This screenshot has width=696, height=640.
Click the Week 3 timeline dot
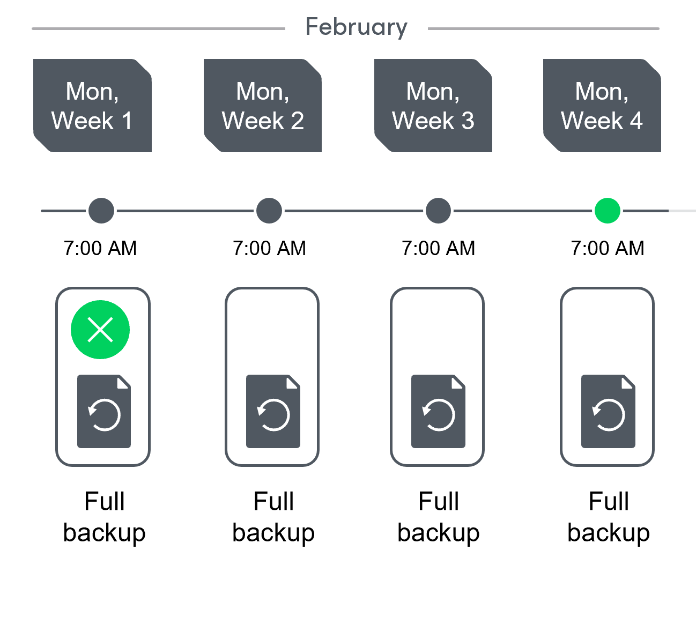[438, 211]
